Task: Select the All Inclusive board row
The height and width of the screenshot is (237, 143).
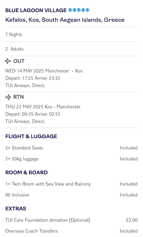Action: (71, 195)
